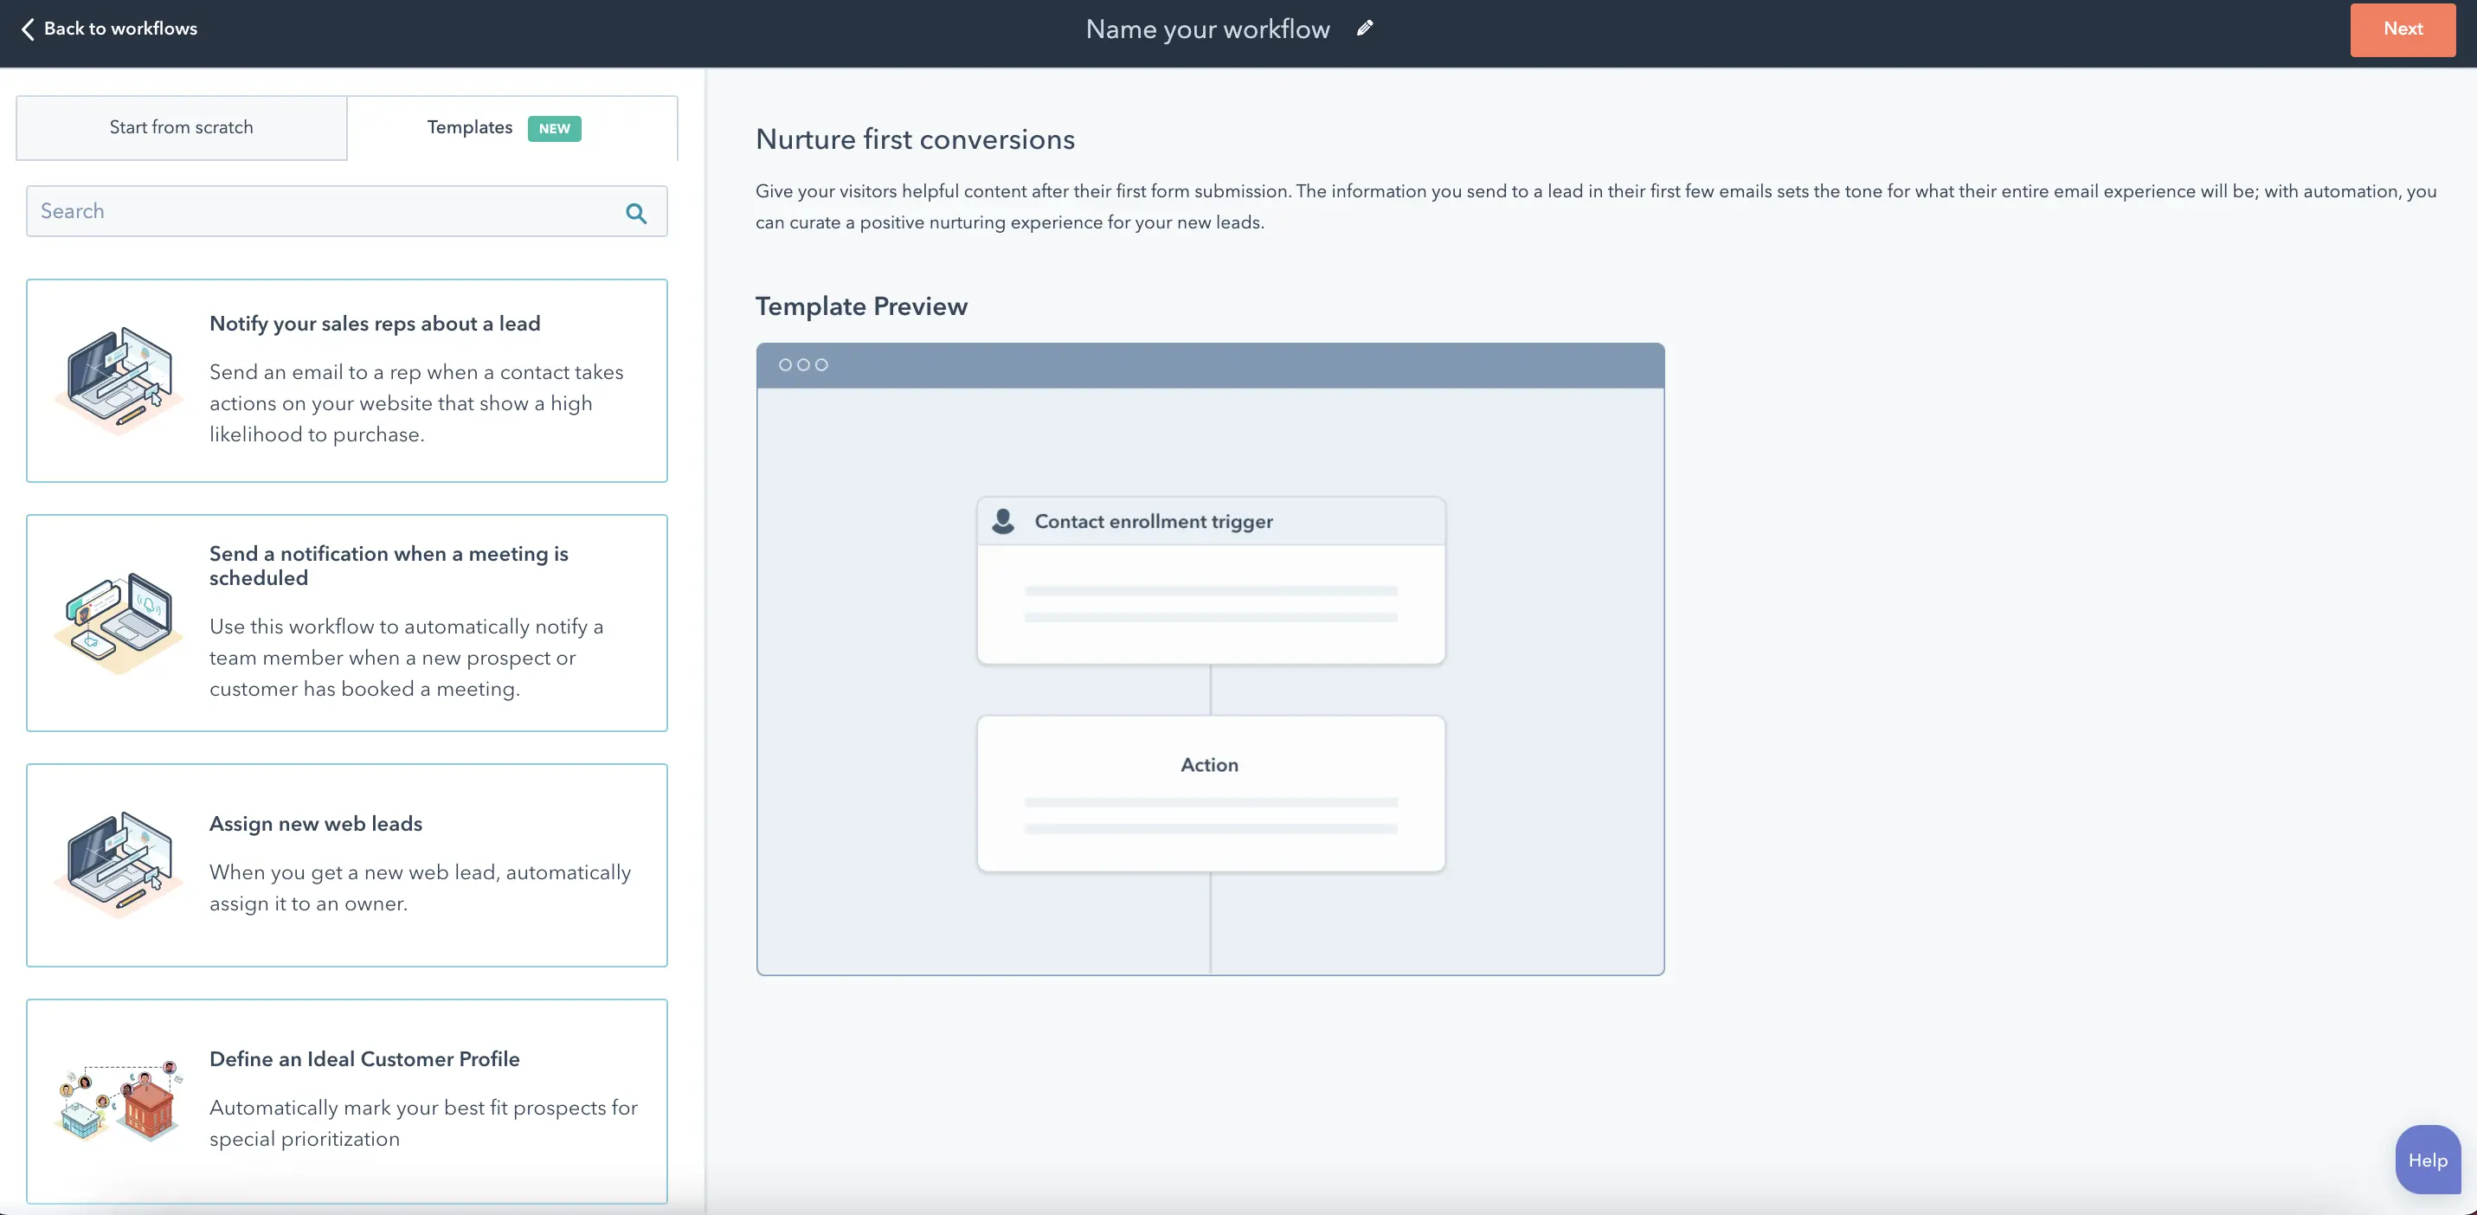
Task: Go Back to workflows
Action: 107,29
